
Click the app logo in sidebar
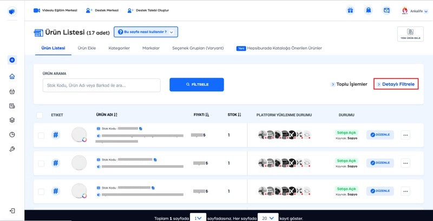12,11
